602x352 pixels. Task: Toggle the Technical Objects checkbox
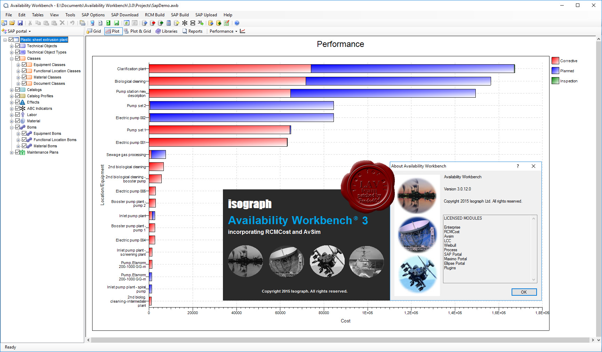(17, 46)
